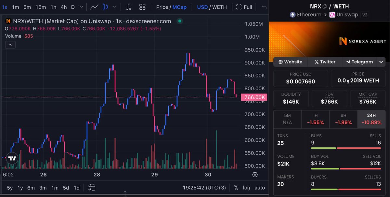Switch chart to MCap mode
The image size is (390, 197).
pyautogui.click(x=179, y=7)
